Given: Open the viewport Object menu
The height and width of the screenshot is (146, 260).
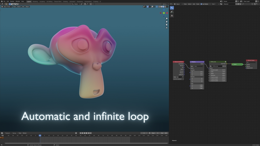Looking at the screenshot, I should tap(27, 7).
